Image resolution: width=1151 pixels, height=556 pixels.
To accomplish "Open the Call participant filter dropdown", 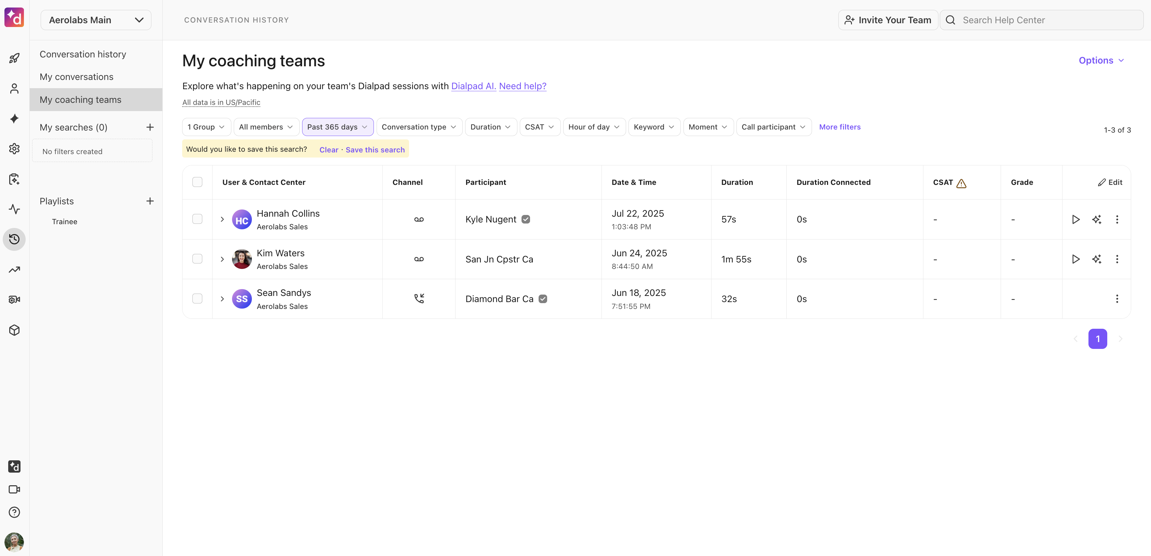I will click(x=774, y=127).
